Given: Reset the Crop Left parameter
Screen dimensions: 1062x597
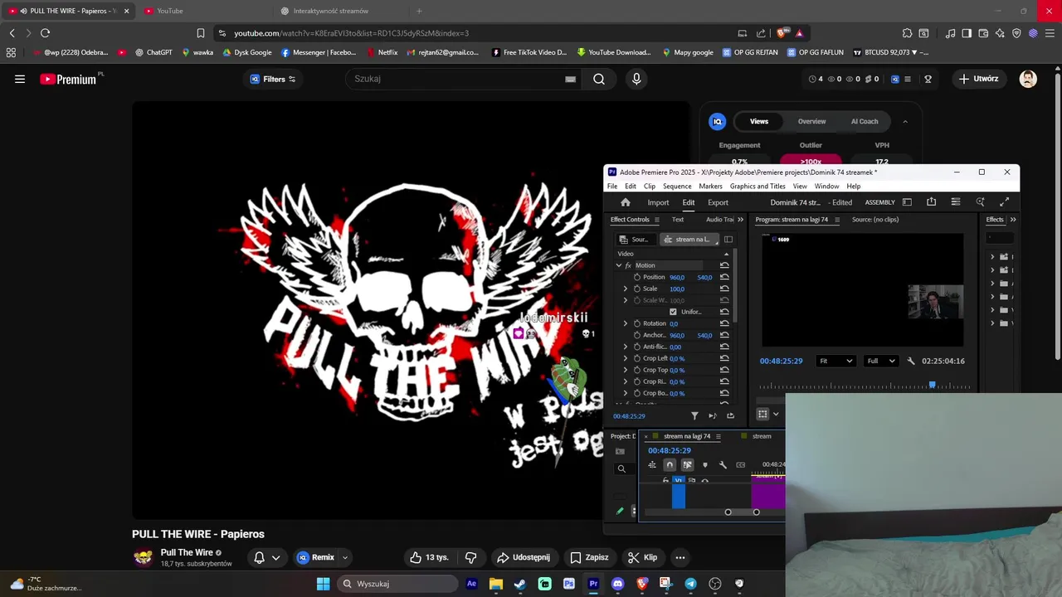Looking at the screenshot, I should pyautogui.click(x=724, y=358).
